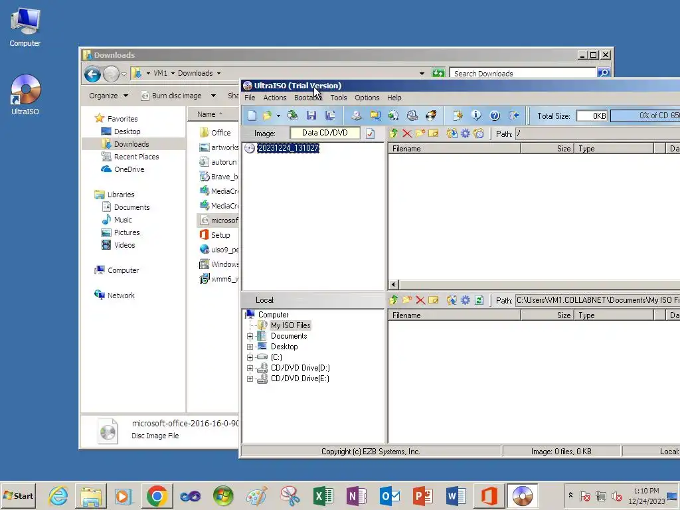Click New Folder icon in image pane toolbar

(x=420, y=133)
